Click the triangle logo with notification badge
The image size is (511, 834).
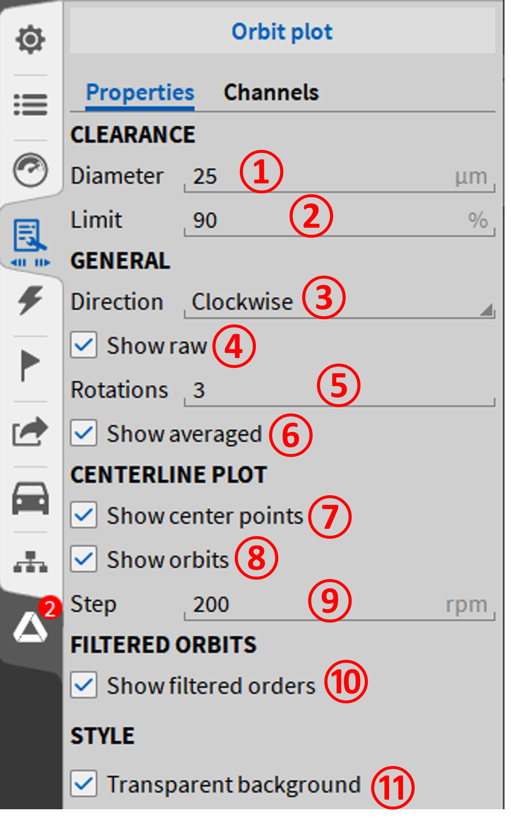point(30,627)
